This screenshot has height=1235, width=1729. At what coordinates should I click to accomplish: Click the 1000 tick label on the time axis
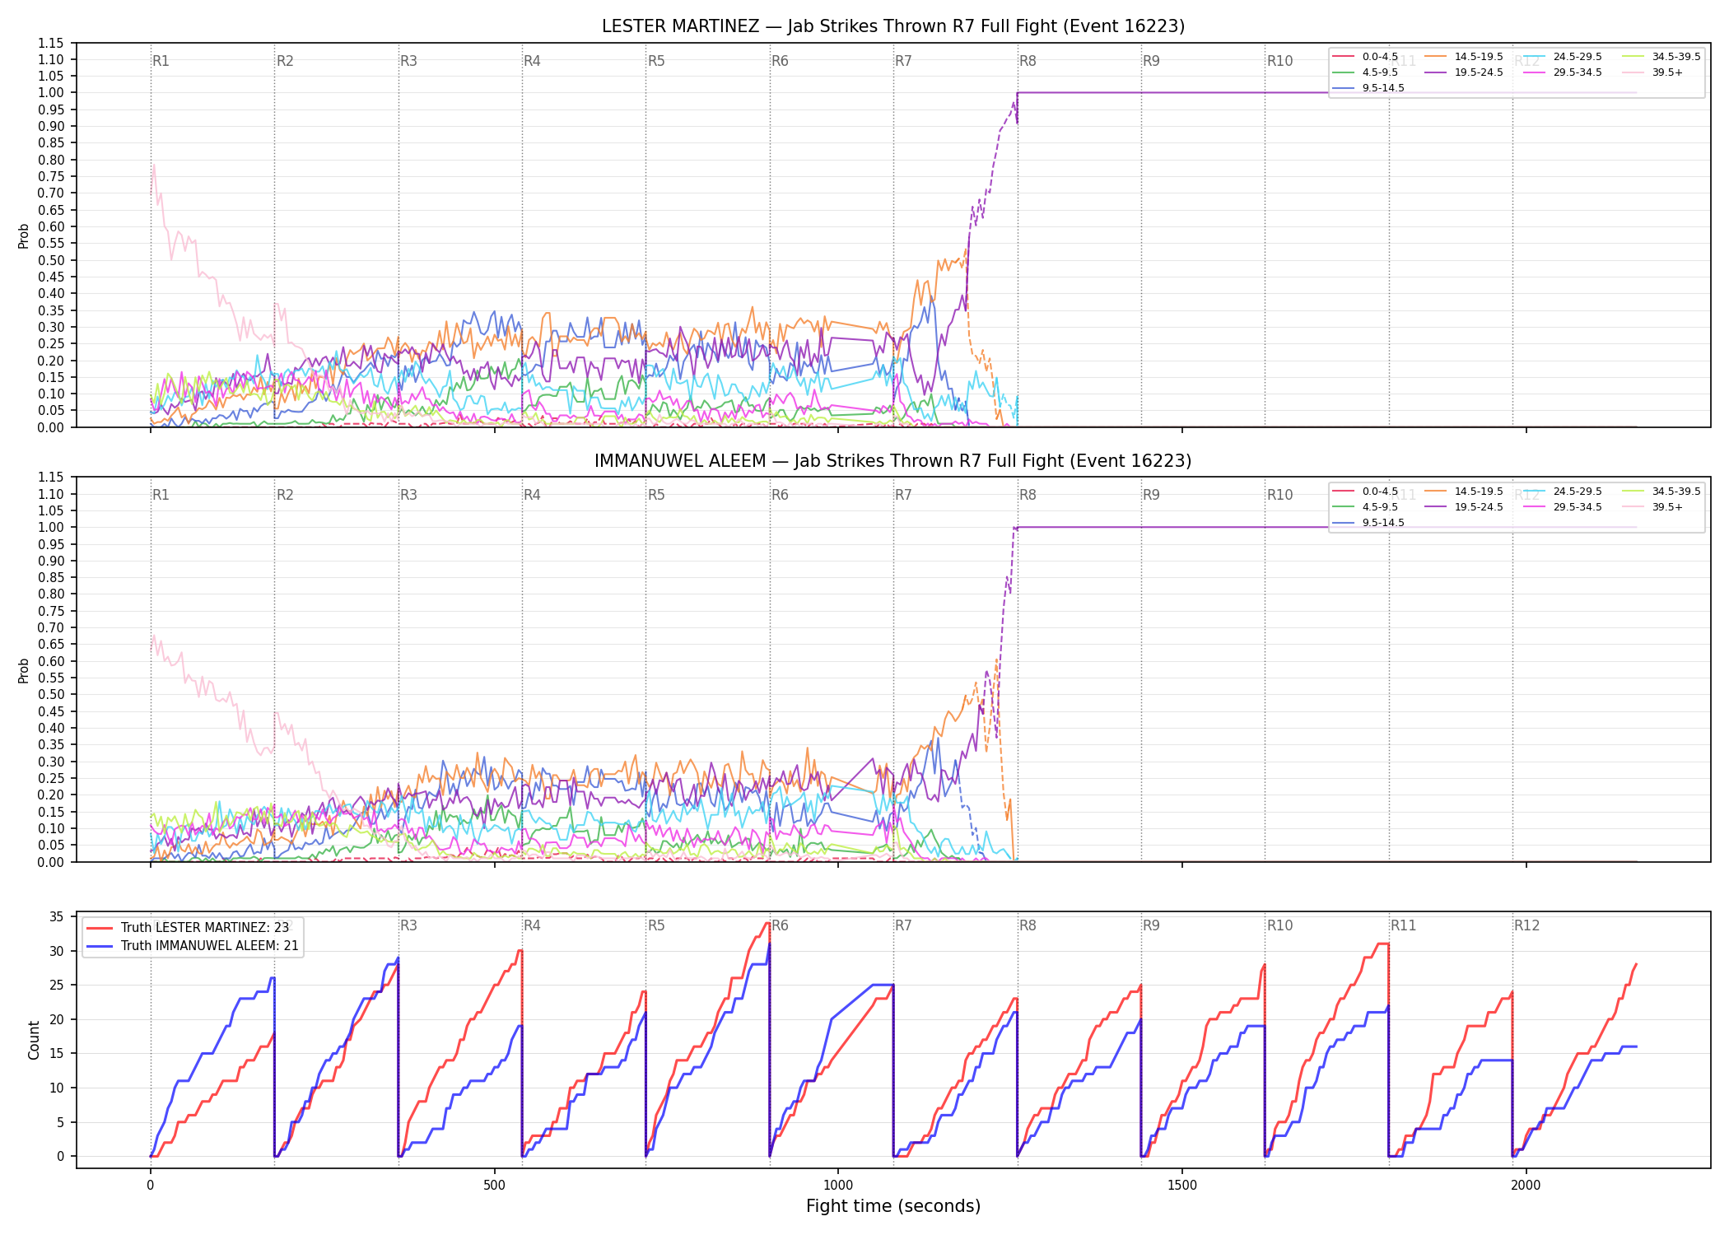click(838, 1186)
